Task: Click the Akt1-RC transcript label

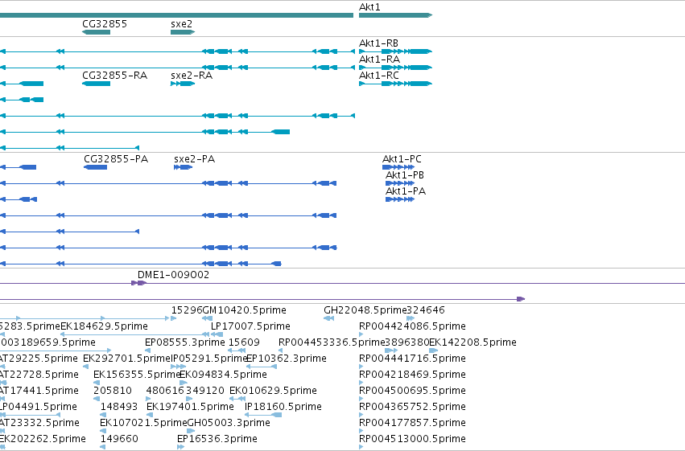Action: pos(379,76)
